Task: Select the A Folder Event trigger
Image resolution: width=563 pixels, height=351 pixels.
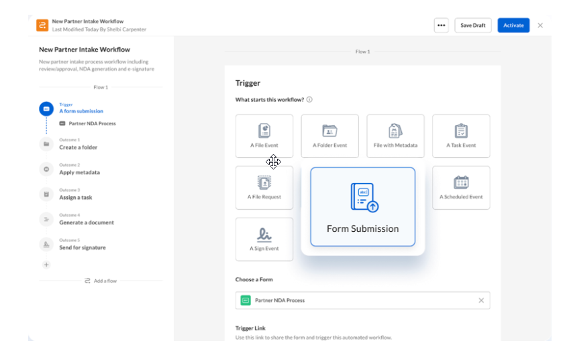Action: [329, 135]
